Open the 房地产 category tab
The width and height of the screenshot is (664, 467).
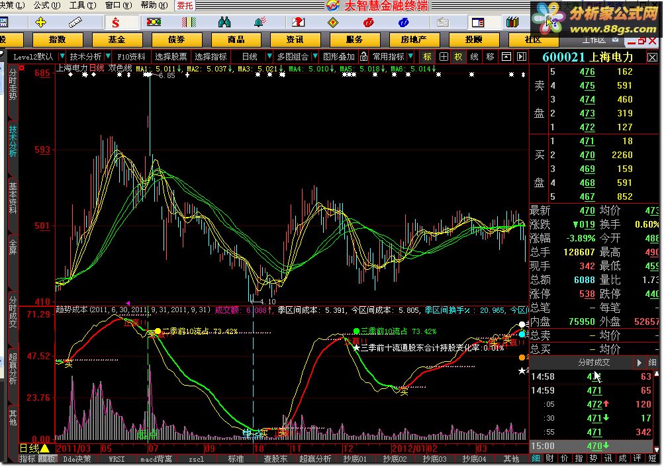[x=414, y=40]
